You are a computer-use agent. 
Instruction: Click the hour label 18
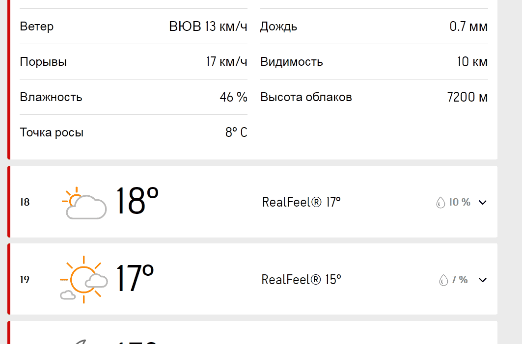[25, 202]
